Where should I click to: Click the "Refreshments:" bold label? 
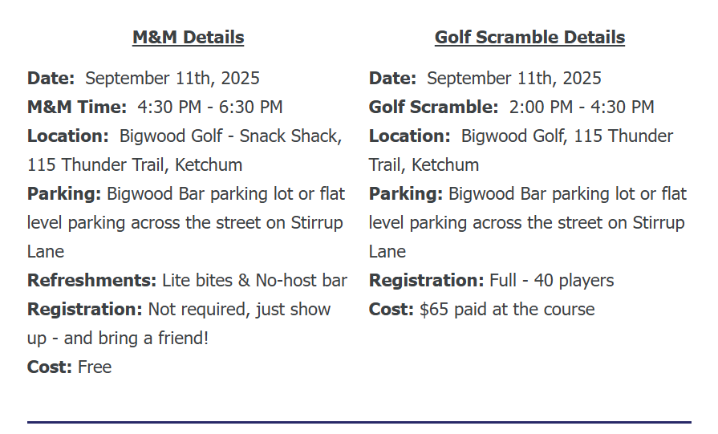click(91, 280)
